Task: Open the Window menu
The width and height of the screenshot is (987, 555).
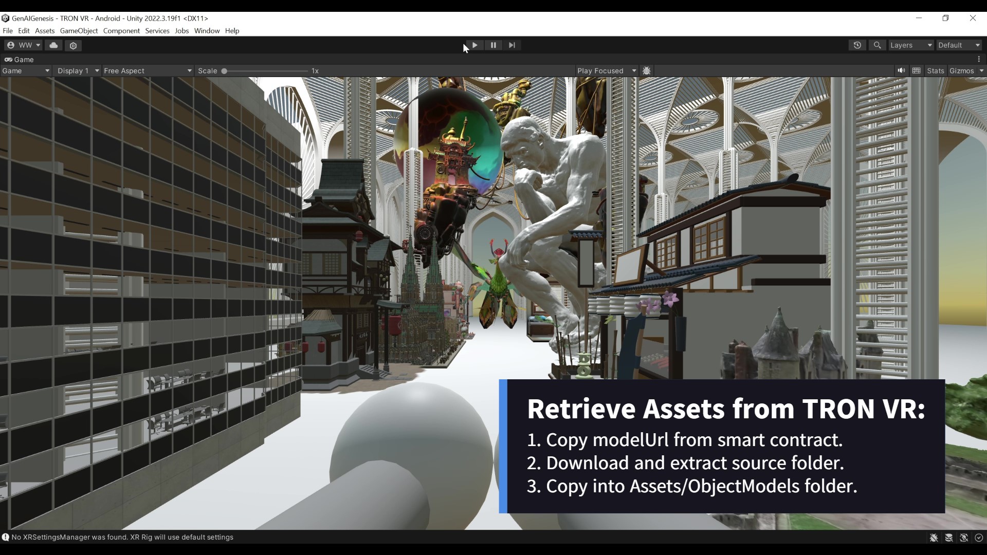Action: [207, 31]
